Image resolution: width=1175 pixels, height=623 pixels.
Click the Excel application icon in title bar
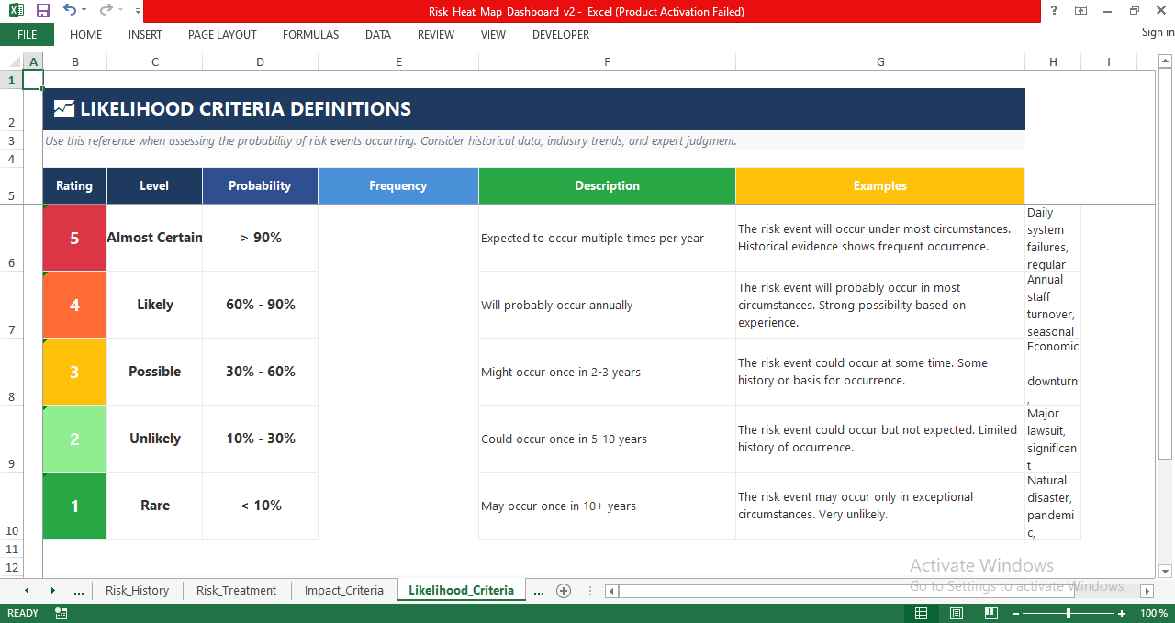point(17,11)
